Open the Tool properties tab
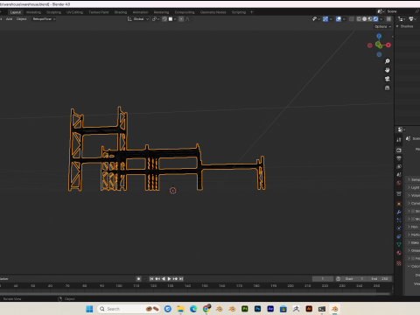 point(399,140)
